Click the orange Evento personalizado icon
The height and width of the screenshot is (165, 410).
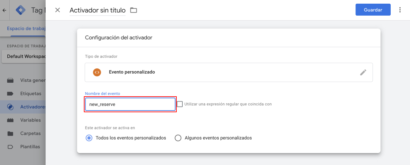97,72
